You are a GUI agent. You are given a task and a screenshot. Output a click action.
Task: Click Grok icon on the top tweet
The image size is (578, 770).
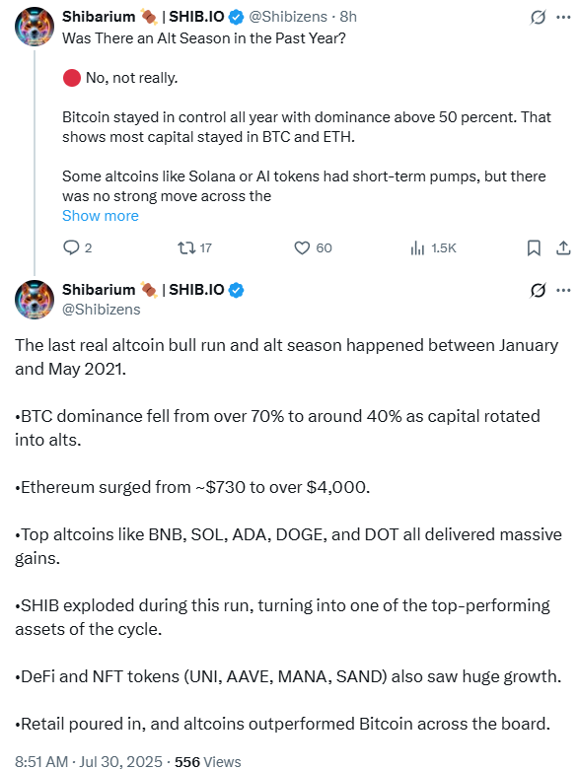[x=538, y=17]
